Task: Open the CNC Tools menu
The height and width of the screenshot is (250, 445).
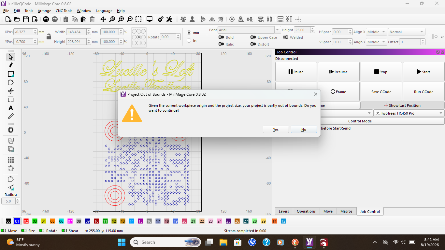Action: tap(64, 11)
